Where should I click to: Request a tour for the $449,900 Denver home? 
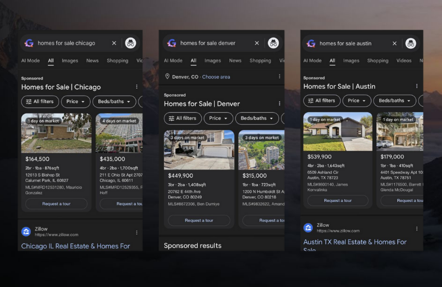(x=199, y=220)
